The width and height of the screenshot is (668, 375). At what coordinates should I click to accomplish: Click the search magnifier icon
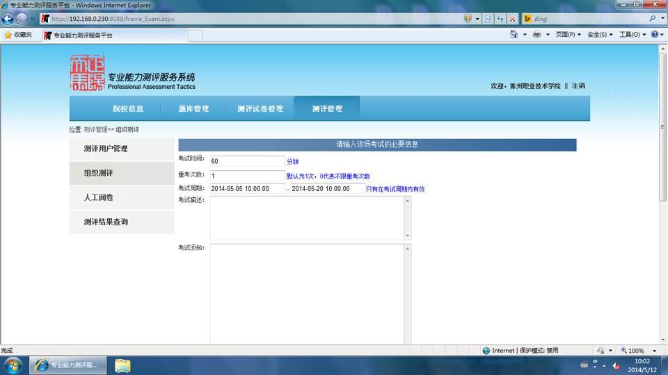[x=652, y=18]
